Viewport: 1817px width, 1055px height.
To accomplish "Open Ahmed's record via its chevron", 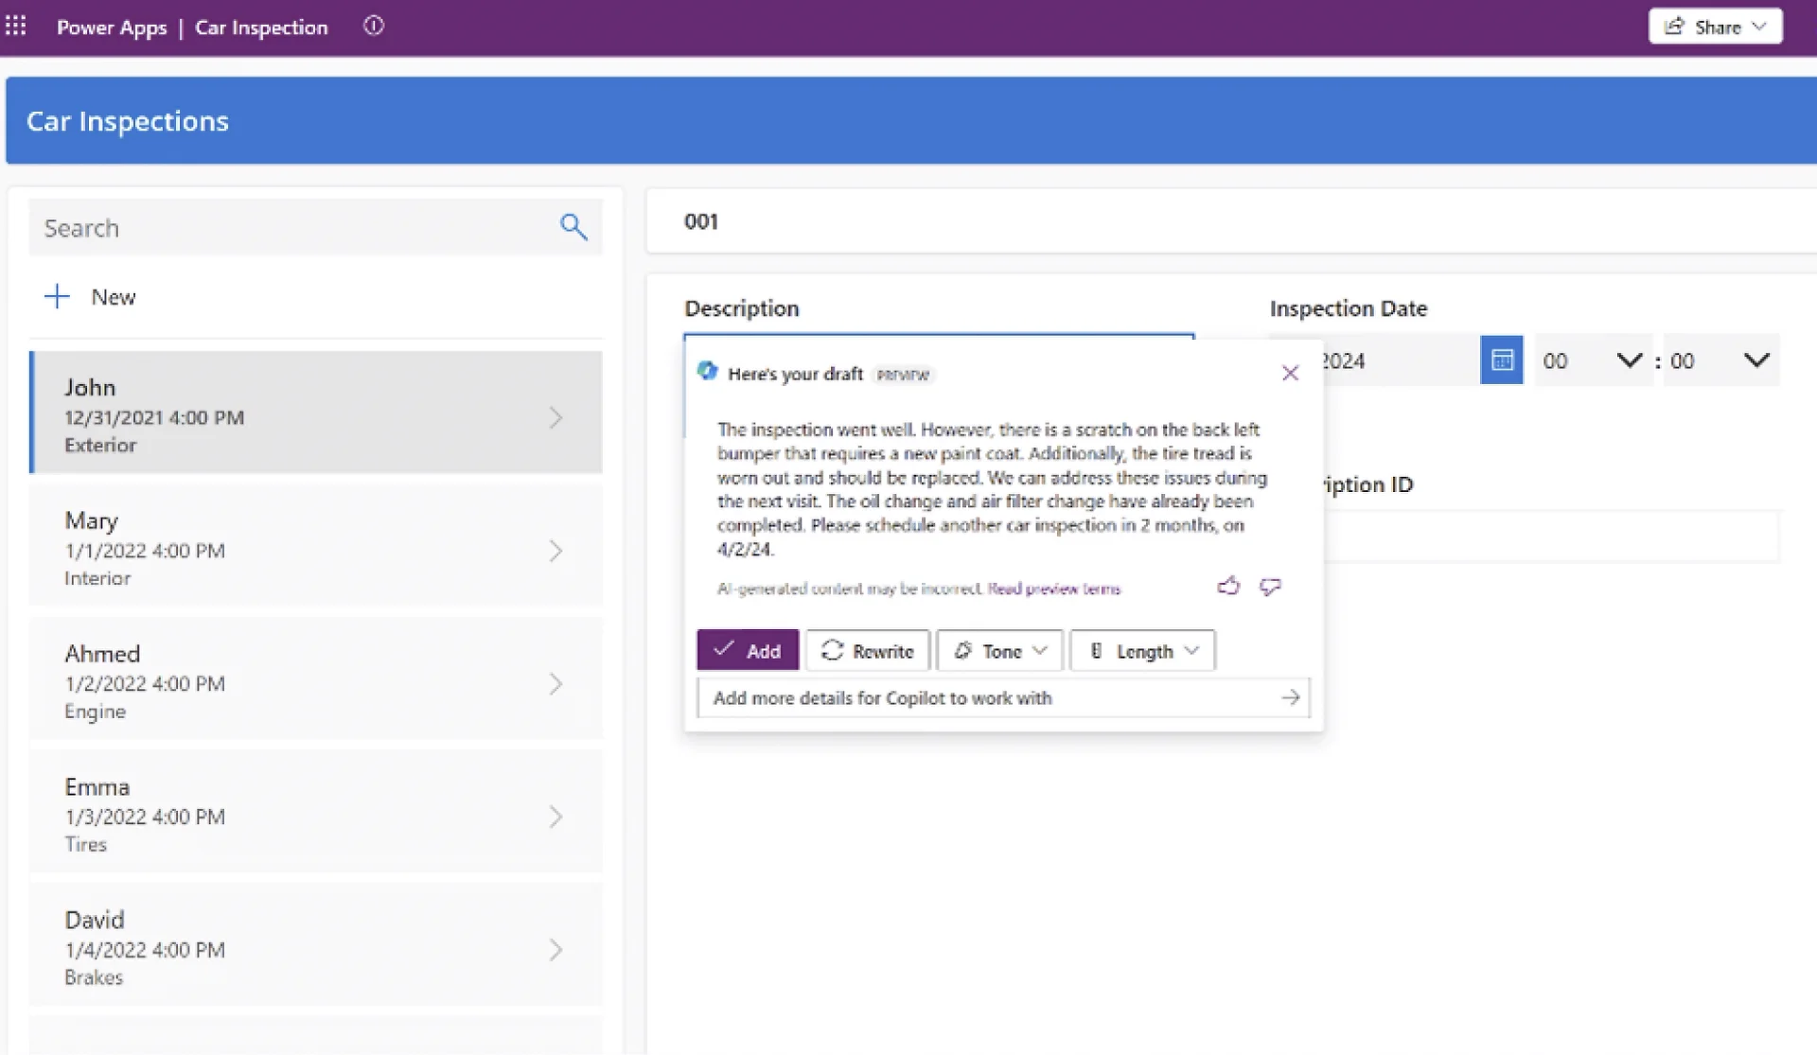I will click(x=556, y=684).
